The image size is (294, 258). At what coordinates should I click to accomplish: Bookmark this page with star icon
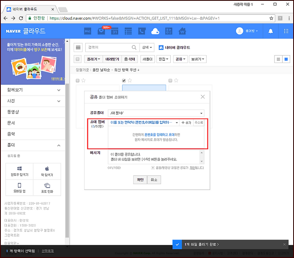pos(271,18)
